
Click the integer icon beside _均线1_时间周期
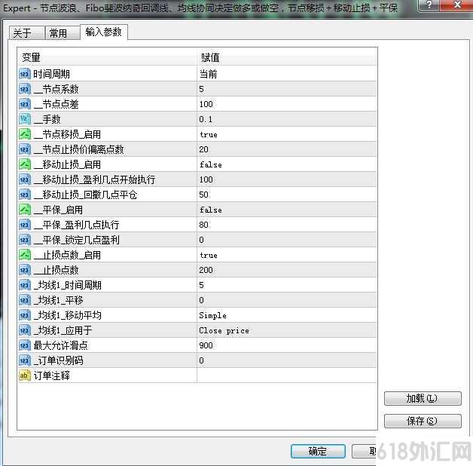(x=25, y=285)
